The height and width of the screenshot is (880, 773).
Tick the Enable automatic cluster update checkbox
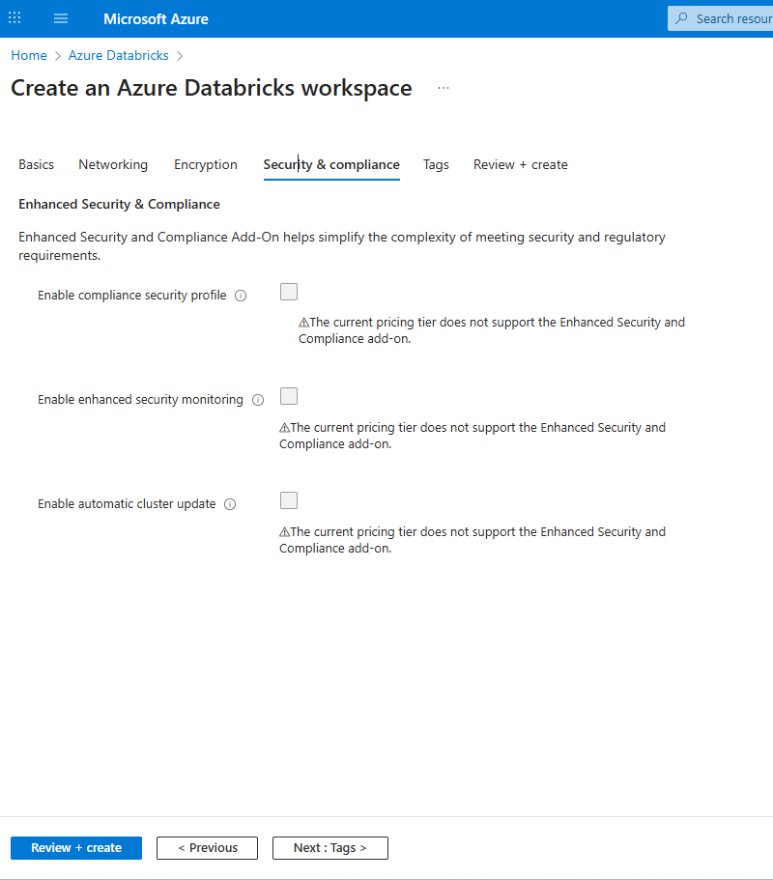click(x=289, y=500)
